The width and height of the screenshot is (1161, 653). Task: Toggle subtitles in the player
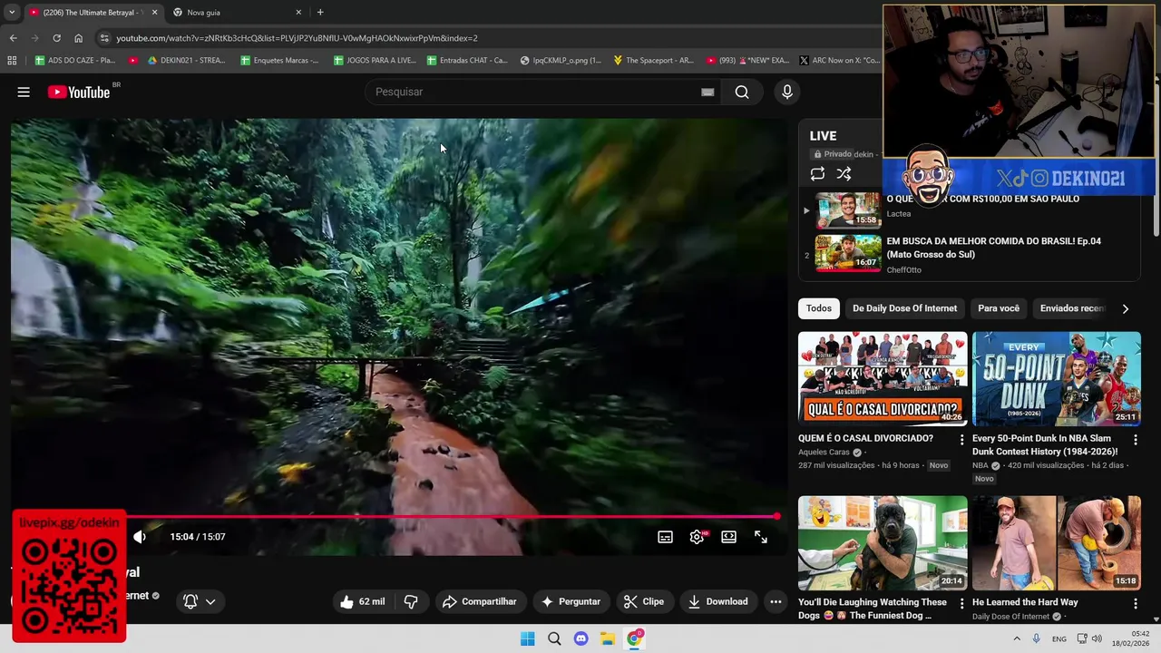click(665, 537)
